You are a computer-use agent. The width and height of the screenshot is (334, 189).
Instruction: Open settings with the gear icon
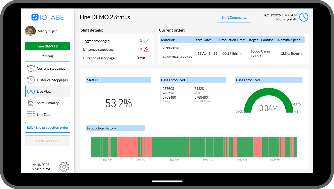coord(64,167)
